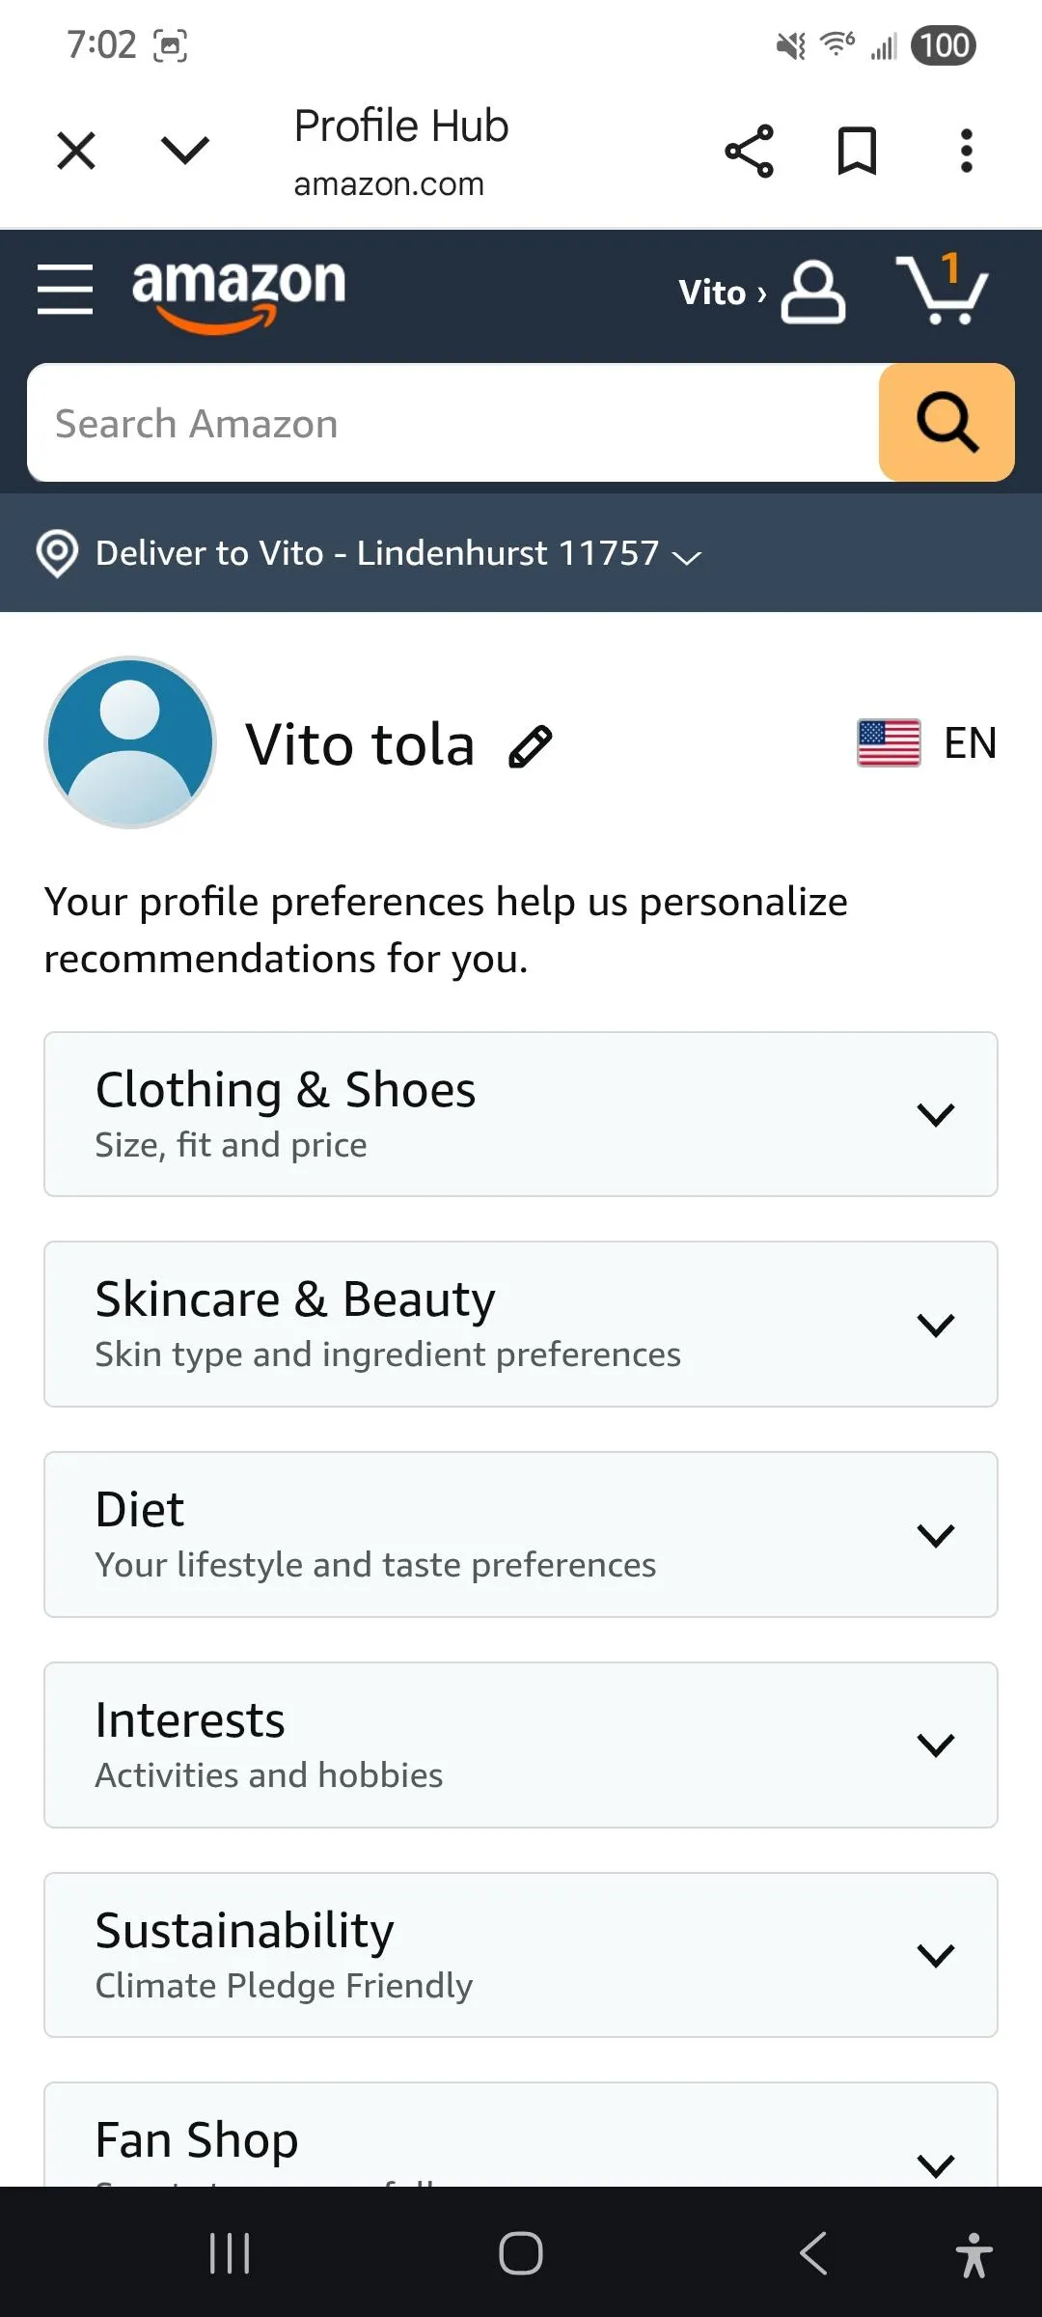The height and width of the screenshot is (2317, 1042).
Task: Tap the Vito tola profile avatar
Action: (x=130, y=742)
